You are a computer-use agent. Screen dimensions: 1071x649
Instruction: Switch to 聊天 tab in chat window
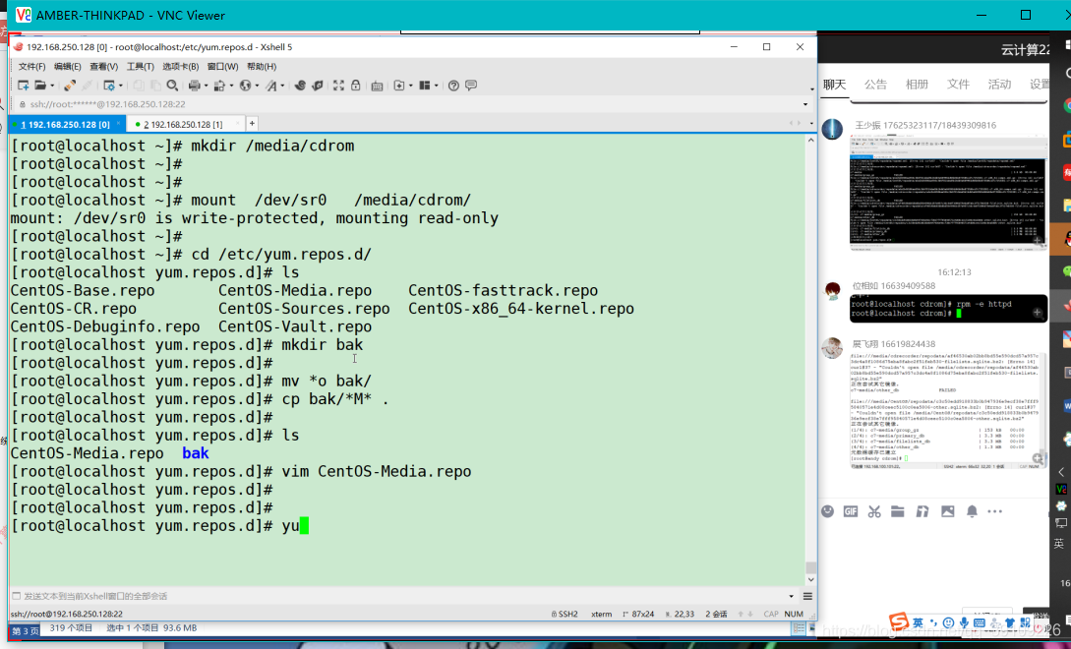point(834,84)
